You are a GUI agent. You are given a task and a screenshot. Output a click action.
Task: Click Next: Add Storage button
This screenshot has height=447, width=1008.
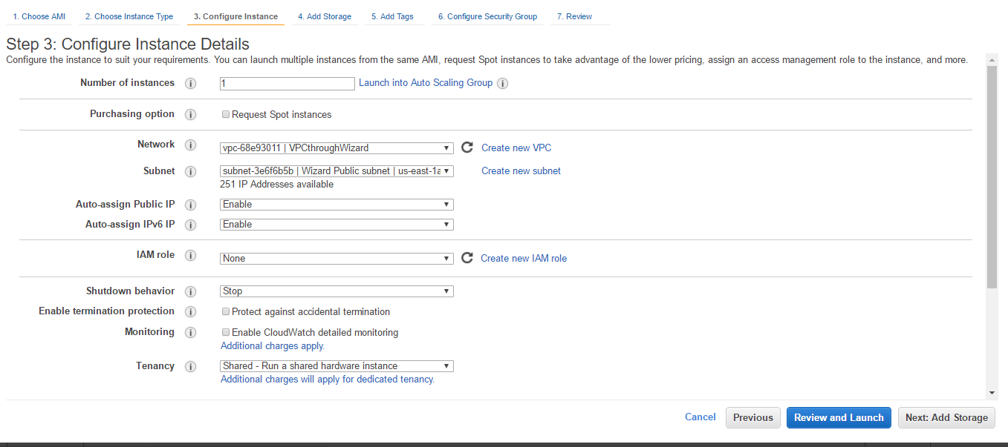point(946,417)
